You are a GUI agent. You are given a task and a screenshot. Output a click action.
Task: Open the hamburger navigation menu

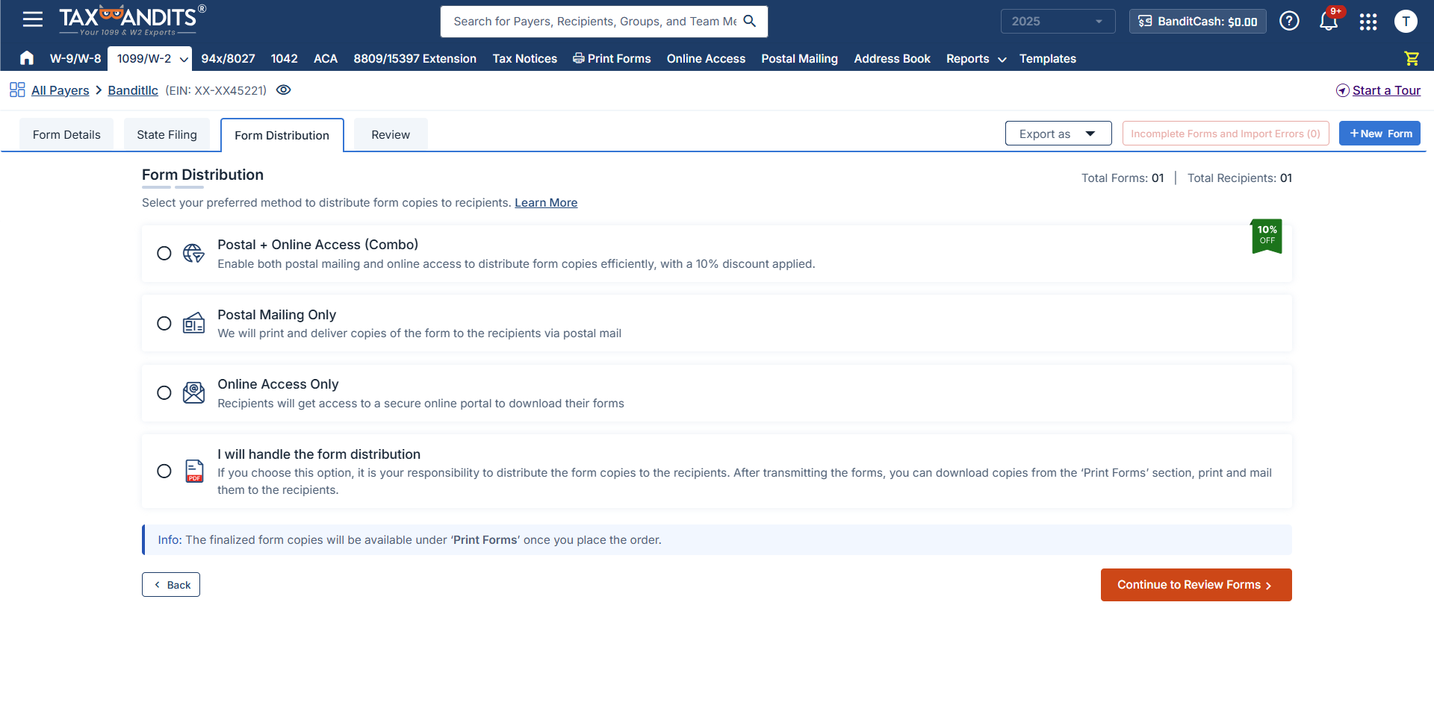(32, 19)
